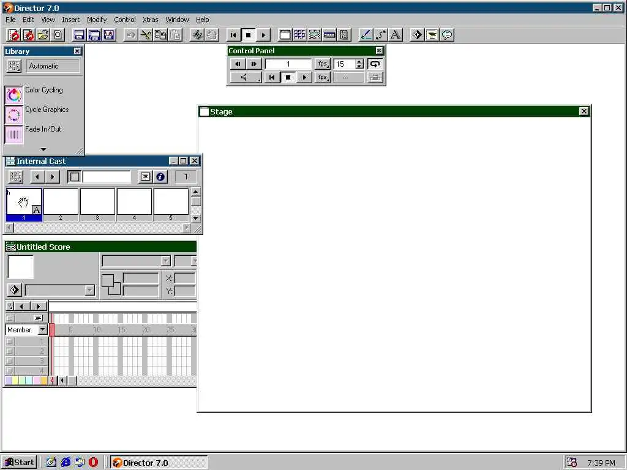Screen dimensions: 627x470
Task: Open a file with the folder icon
Action: coord(43,35)
